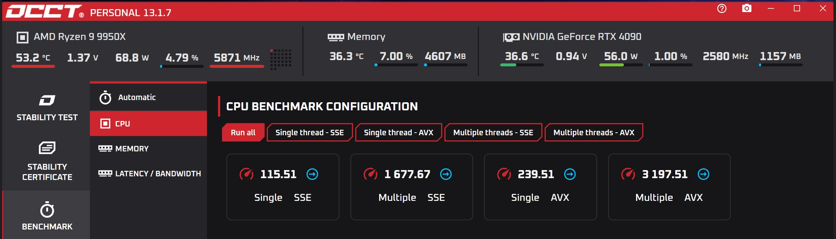Click the GPU clock value 2580 MHz
Screen dimensions: 836x239
tap(726, 56)
